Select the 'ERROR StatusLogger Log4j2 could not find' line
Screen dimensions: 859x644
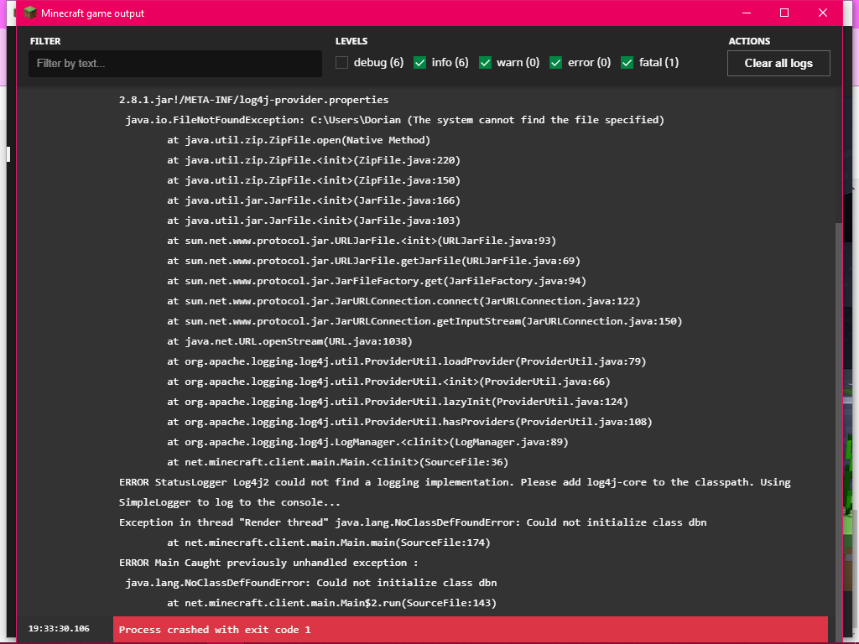click(455, 482)
